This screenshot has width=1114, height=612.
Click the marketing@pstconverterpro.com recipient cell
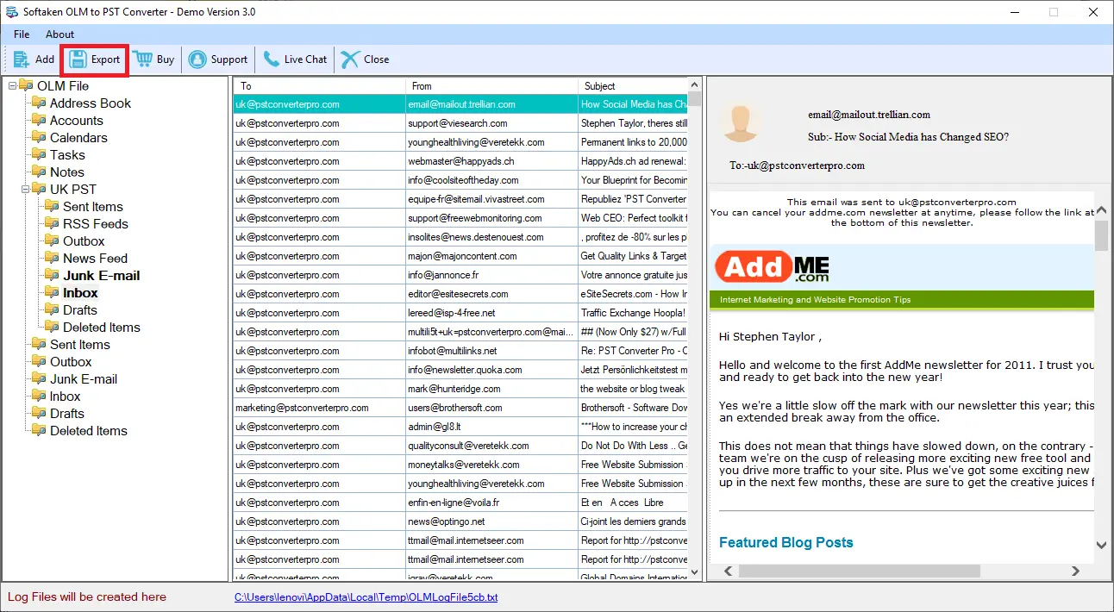click(x=319, y=408)
